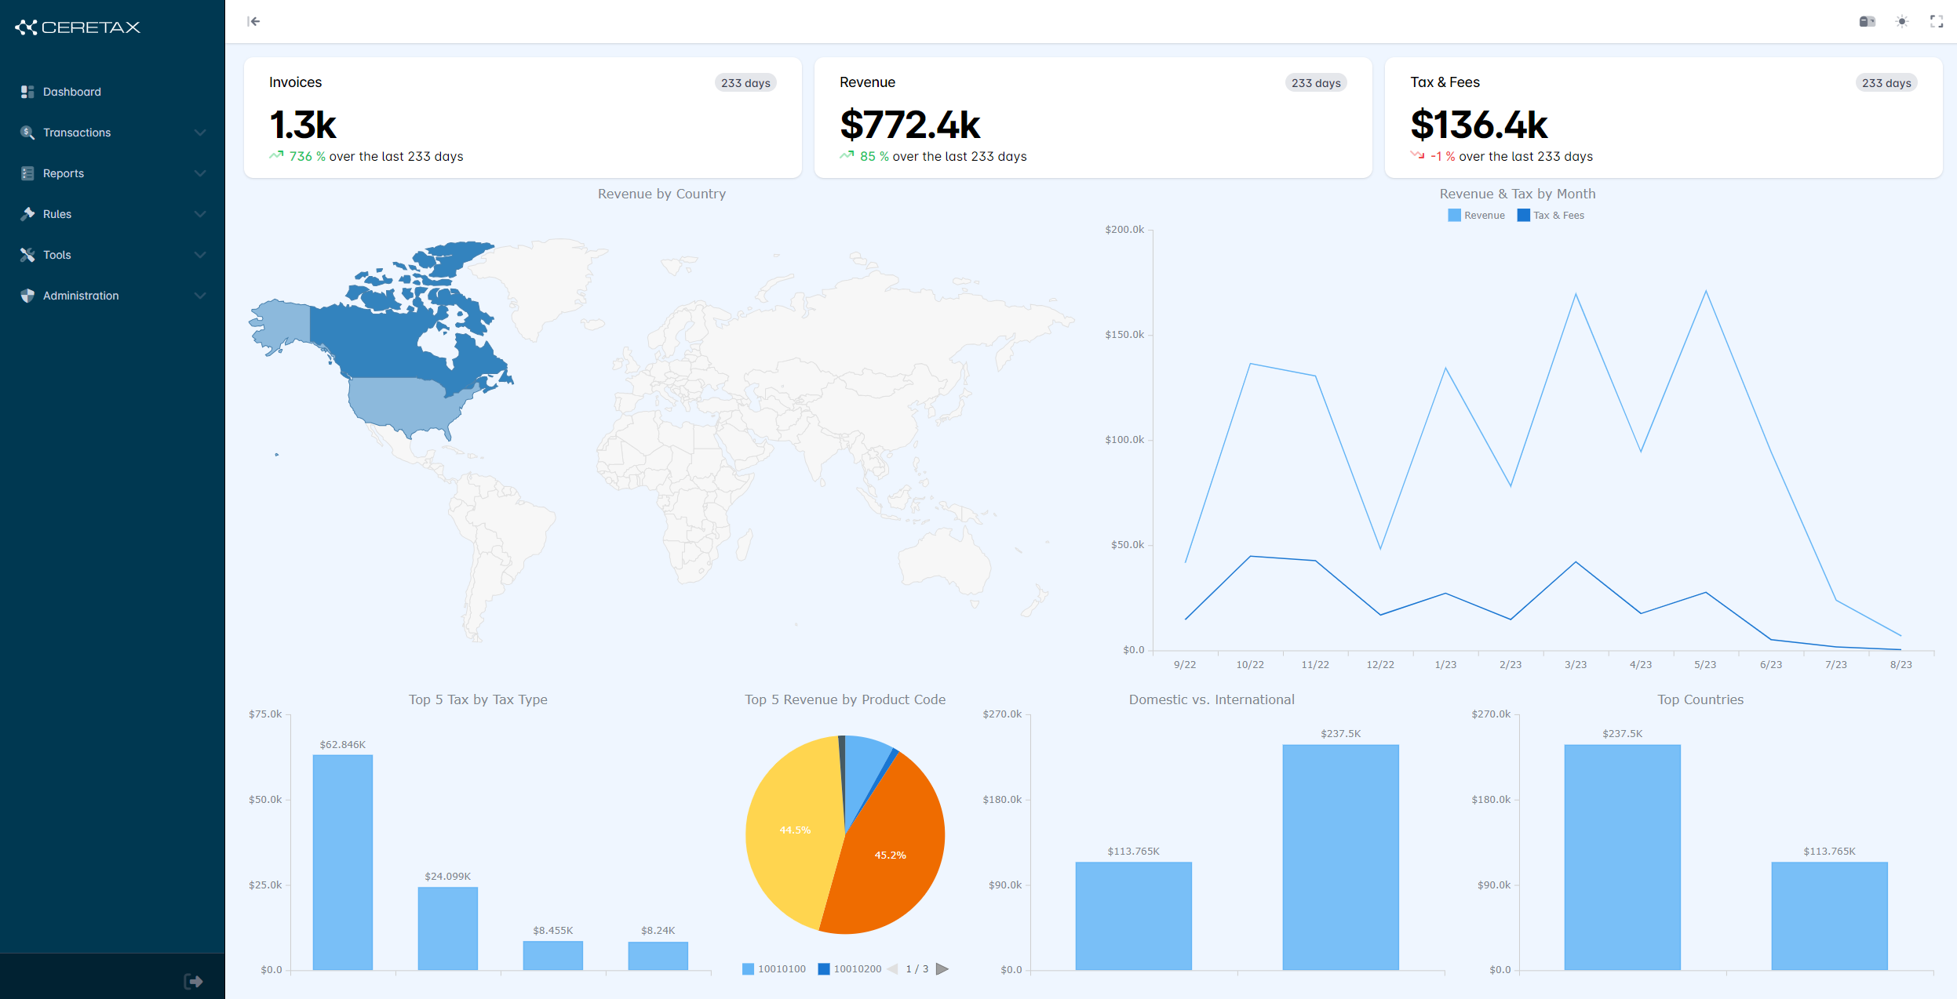This screenshot has height=999, width=1957.
Task: Click the Tax & Fees red down-trend icon
Action: coord(1417,155)
